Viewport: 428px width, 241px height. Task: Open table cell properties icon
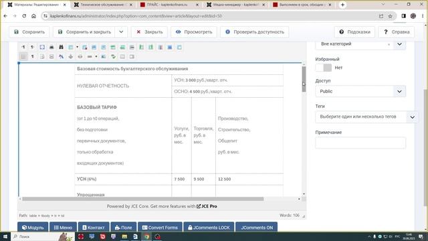(x=104, y=48)
